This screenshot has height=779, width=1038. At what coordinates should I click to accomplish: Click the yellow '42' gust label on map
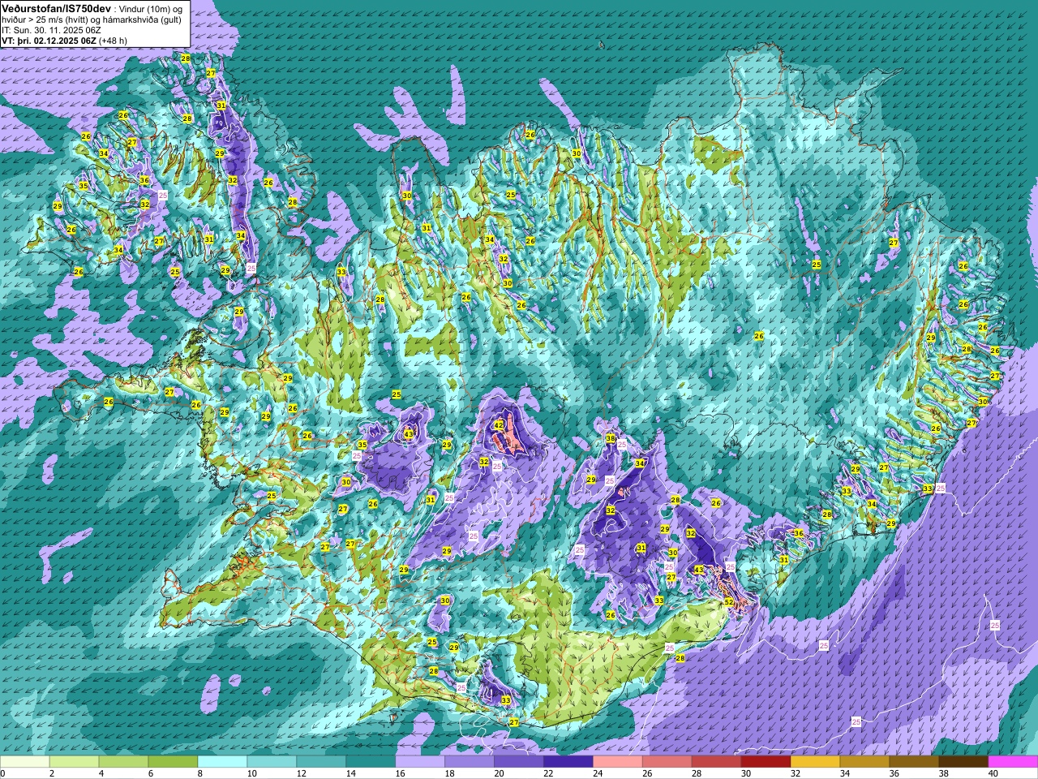(499, 425)
